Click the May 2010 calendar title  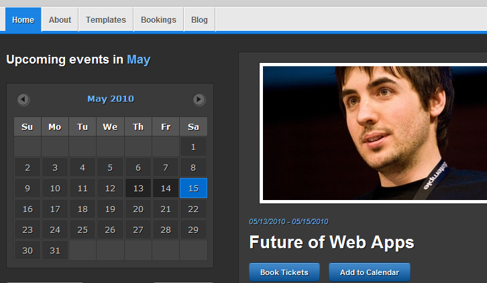click(111, 99)
